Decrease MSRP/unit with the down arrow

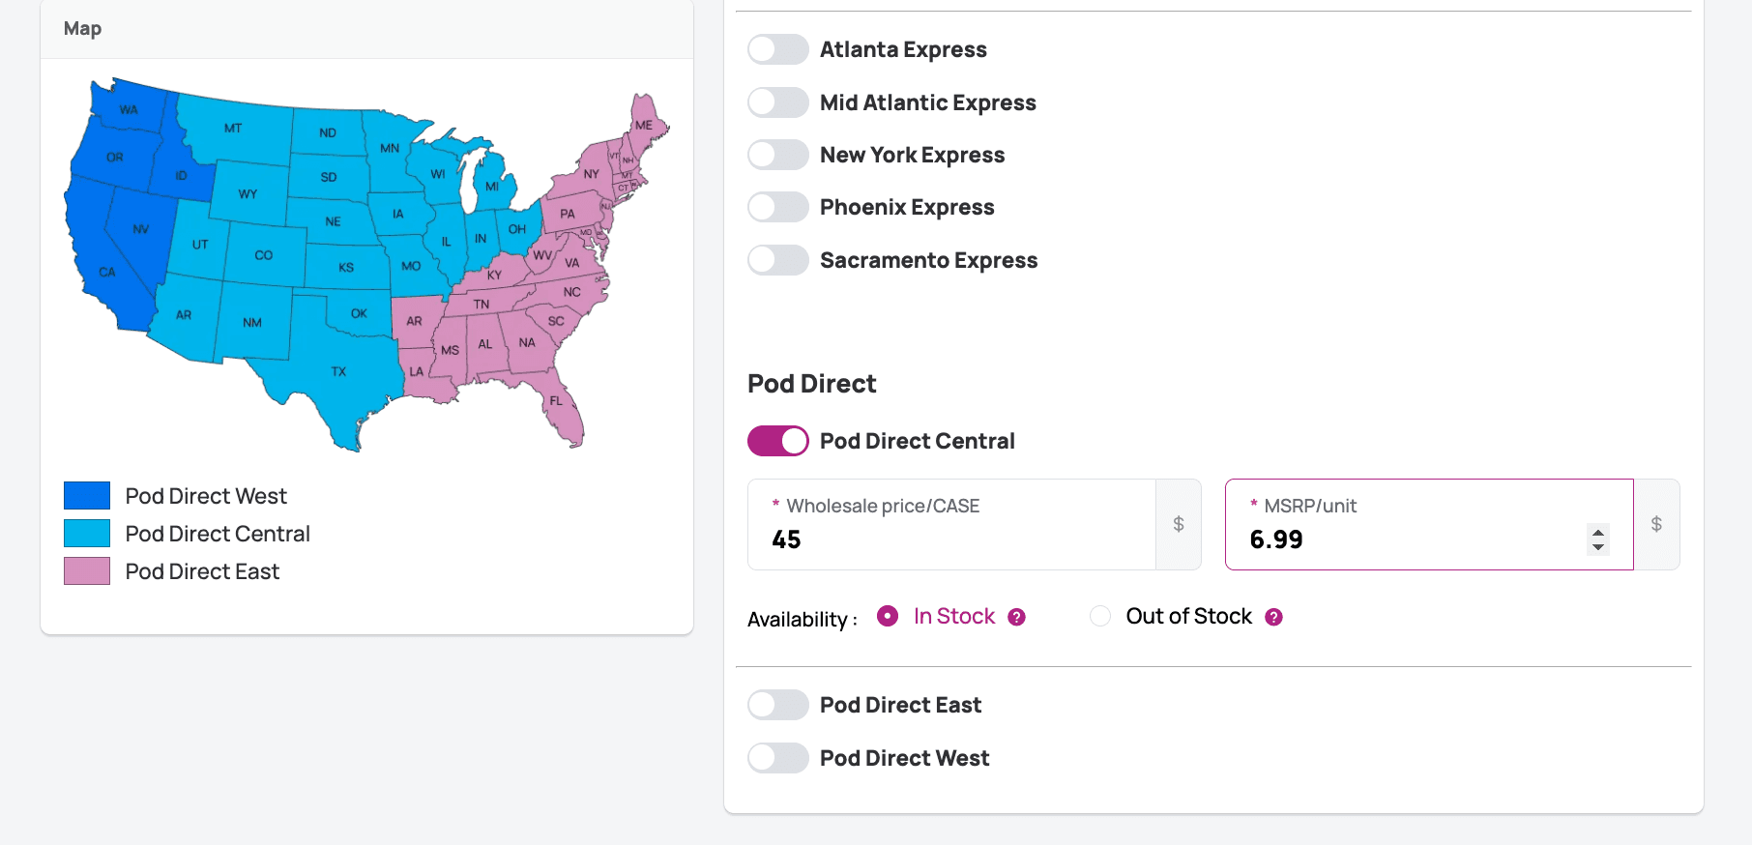tap(1598, 547)
